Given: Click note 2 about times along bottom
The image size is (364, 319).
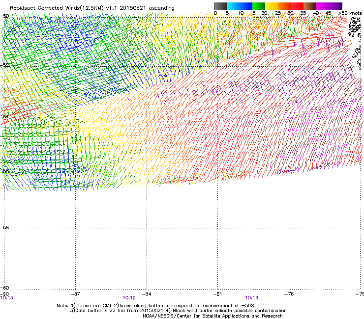Looking at the screenshot, I should (184, 306).
